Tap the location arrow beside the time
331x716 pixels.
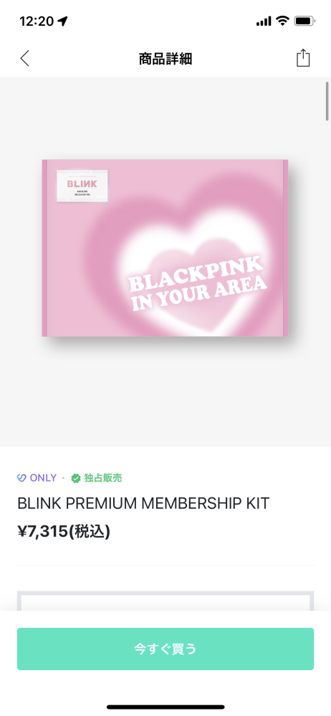(x=62, y=21)
